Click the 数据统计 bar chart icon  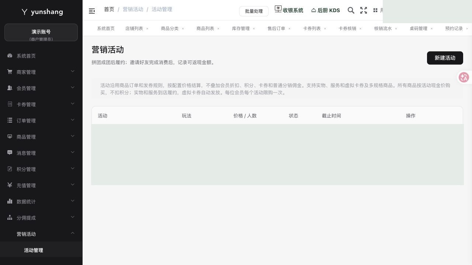[x=10, y=201]
